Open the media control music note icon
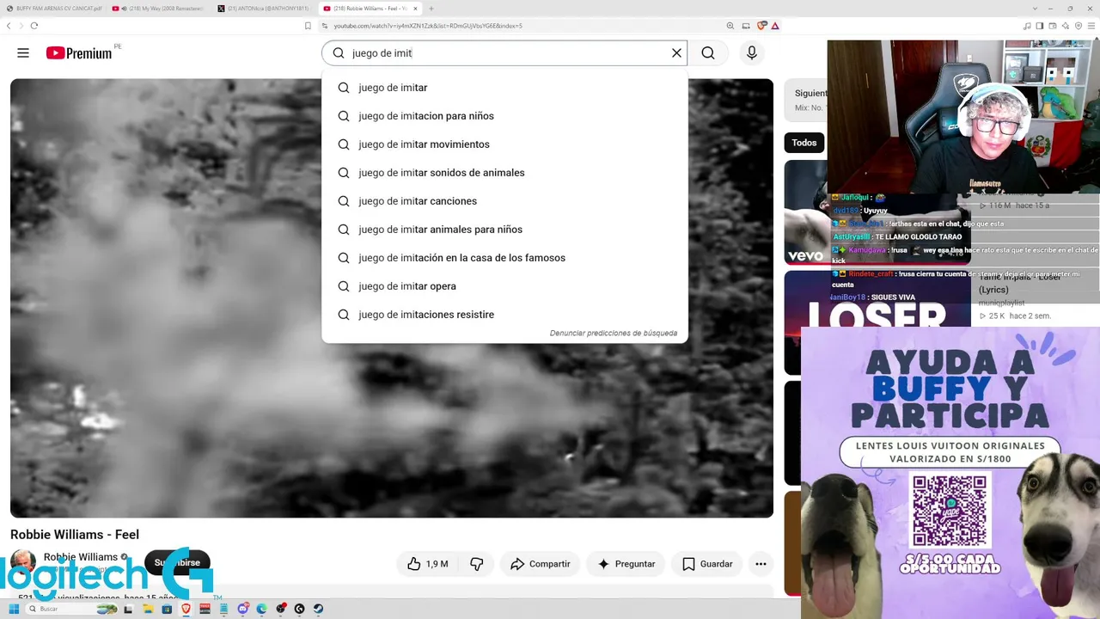Screen dimensions: 1100x619 click(1027, 26)
